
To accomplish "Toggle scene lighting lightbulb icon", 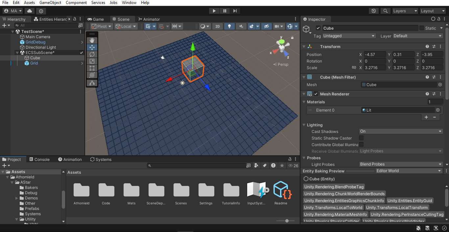I will coord(229,26).
